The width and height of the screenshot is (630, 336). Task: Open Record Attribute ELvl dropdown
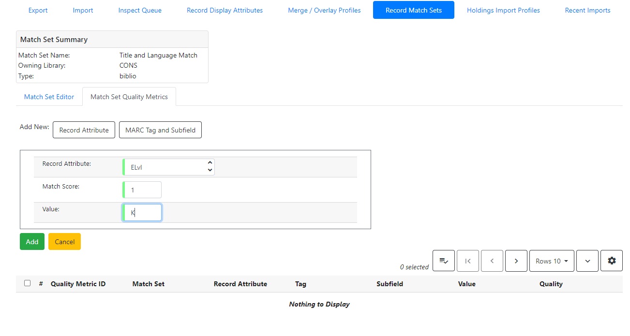click(169, 167)
